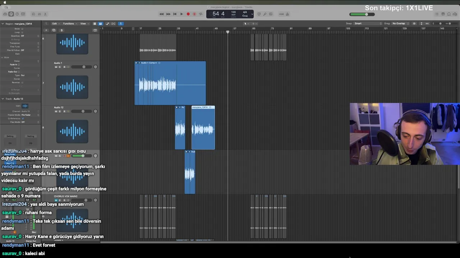Image resolution: width=460 pixels, height=258 pixels.
Task: Adjust the Audio 12 track volume slider
Action: (x=82, y=111)
